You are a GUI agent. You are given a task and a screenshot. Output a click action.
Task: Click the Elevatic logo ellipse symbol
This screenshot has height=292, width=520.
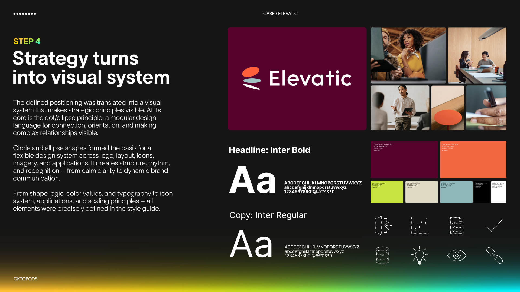click(252, 78)
